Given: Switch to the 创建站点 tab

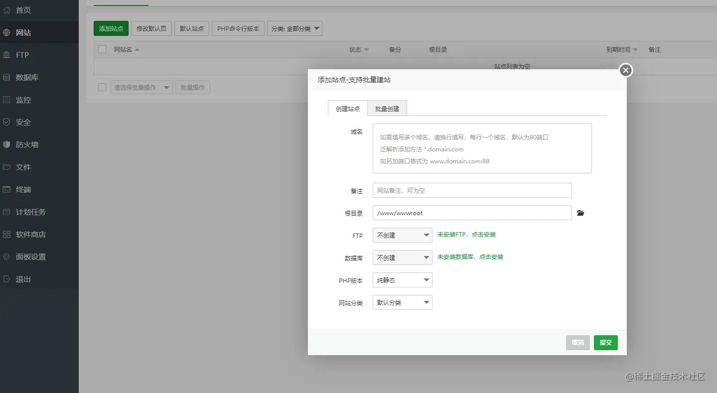Looking at the screenshot, I should pyautogui.click(x=348, y=109).
